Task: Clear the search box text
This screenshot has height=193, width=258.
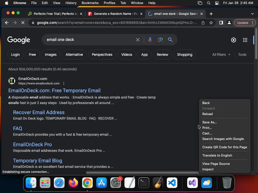Action: point(138,40)
